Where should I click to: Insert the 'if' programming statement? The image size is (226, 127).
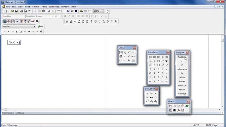click(x=182, y=65)
